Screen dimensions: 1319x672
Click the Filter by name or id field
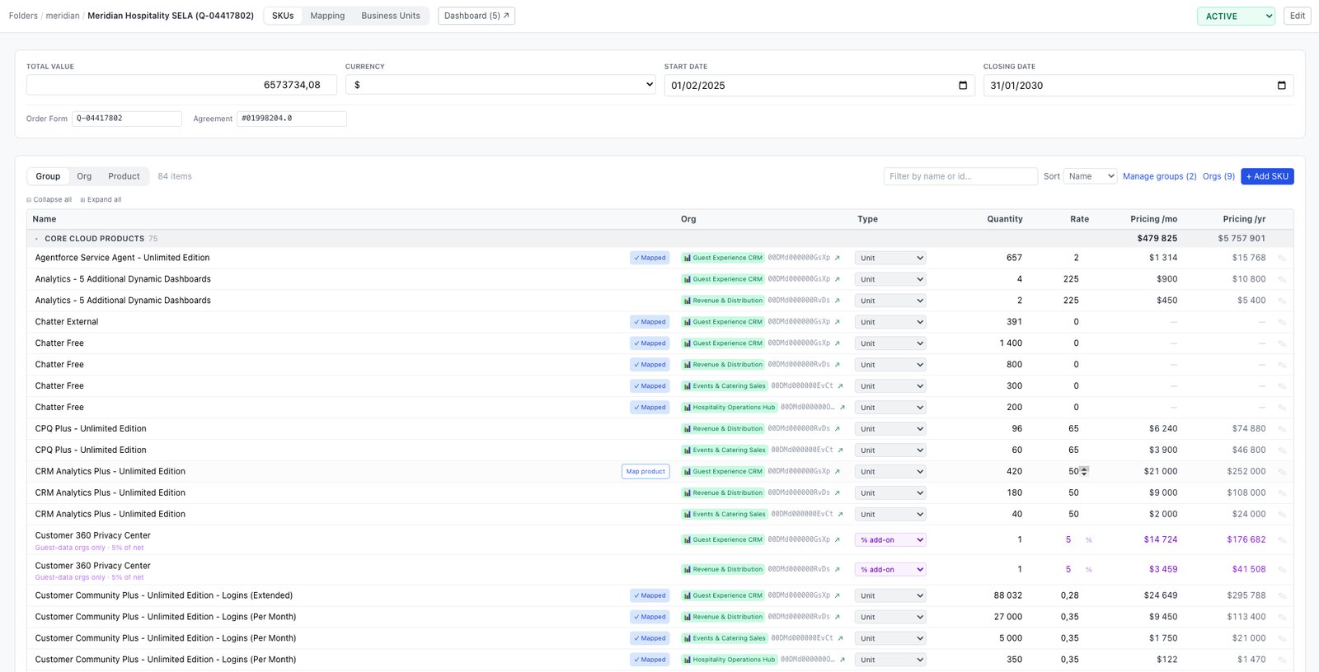pos(960,176)
